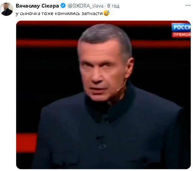
Task: Click the headset microphone on the presenter's cheek
Action: click(122, 86)
